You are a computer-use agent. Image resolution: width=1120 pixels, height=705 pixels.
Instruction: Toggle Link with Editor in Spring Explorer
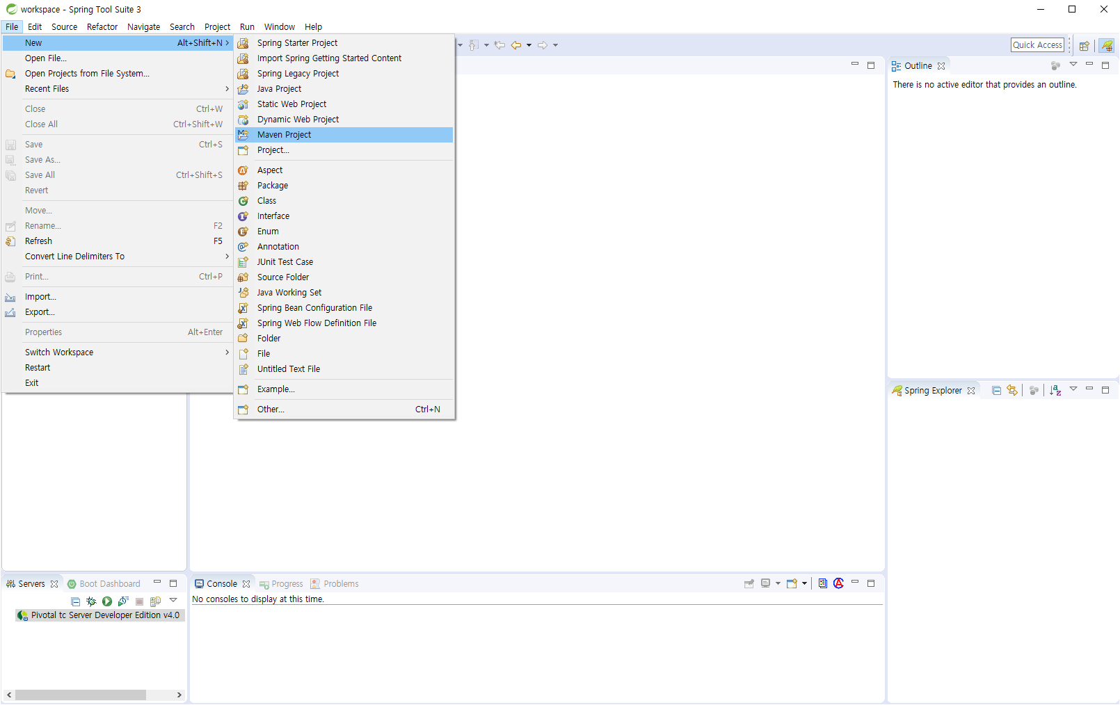(x=1012, y=391)
